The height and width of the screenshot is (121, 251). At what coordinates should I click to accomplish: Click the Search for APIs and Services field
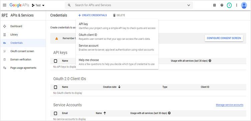click(129, 5)
